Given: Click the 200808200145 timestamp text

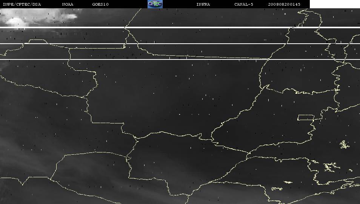Looking at the screenshot, I should pos(284,5).
